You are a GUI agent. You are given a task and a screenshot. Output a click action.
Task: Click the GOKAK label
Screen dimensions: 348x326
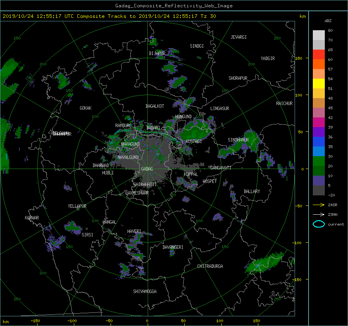pyautogui.click(x=85, y=108)
